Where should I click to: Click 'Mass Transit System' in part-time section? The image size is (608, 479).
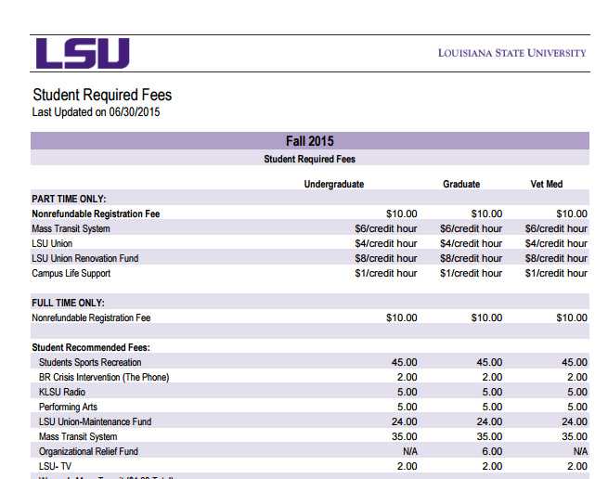coord(71,229)
